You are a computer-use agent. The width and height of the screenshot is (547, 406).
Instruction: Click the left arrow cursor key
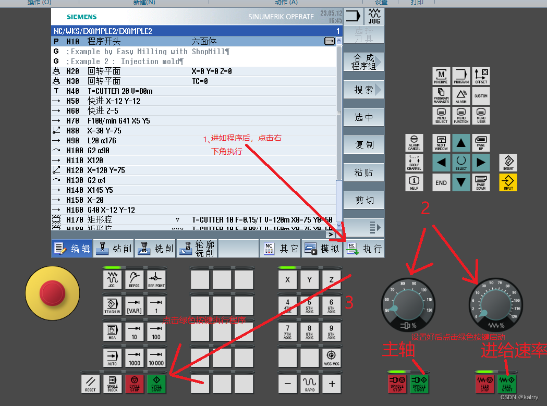(441, 163)
